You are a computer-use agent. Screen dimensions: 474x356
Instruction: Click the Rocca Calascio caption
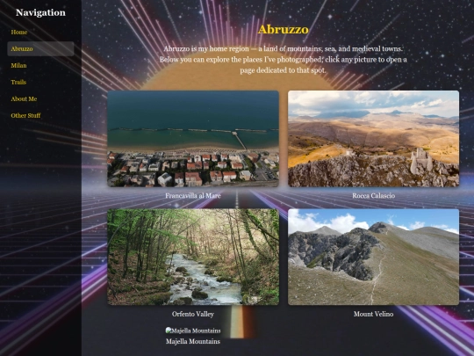tap(373, 195)
